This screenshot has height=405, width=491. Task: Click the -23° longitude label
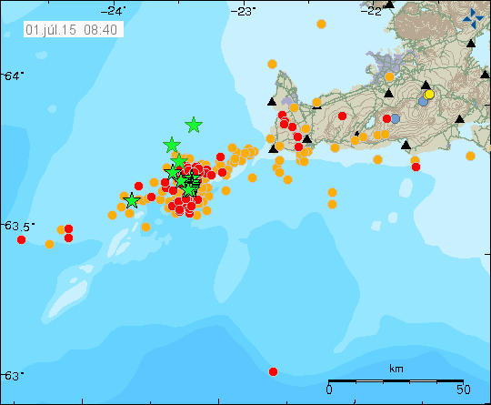coord(244,12)
